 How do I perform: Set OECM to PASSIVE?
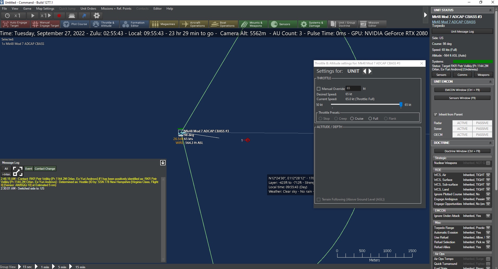[482, 135]
